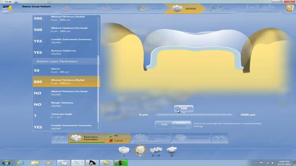The height and width of the screenshot is (166, 296).
Task: Select the Spacer 50 parameter row
Action: (x=65, y=70)
